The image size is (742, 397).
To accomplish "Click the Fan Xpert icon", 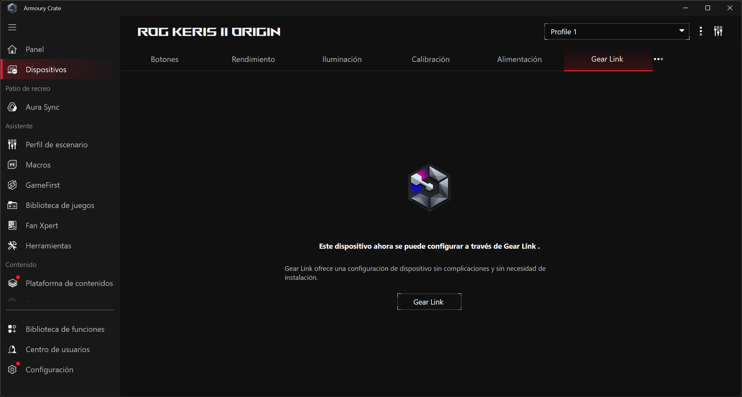I will [12, 226].
